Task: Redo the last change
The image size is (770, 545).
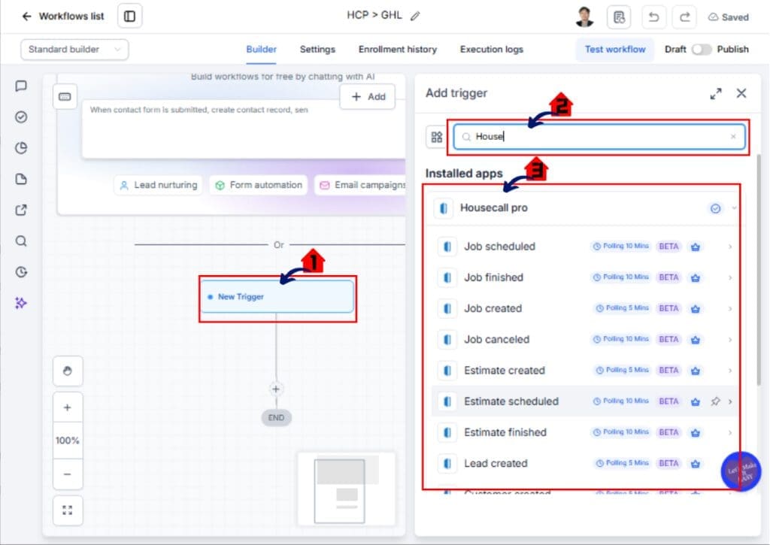Action: [x=684, y=17]
